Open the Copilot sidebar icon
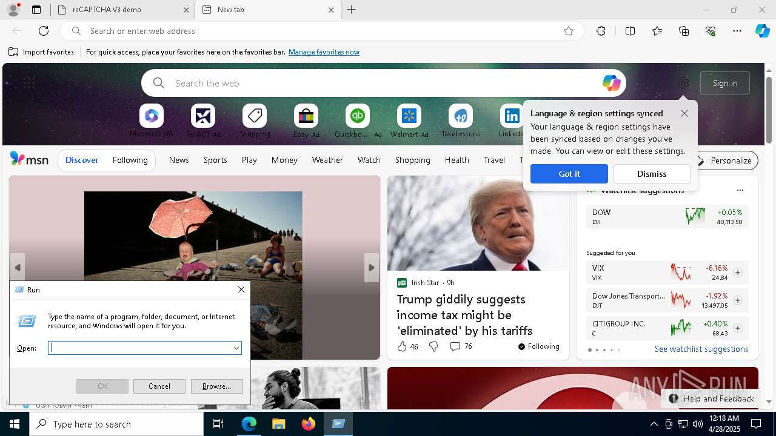The image size is (776, 436). coord(762,31)
